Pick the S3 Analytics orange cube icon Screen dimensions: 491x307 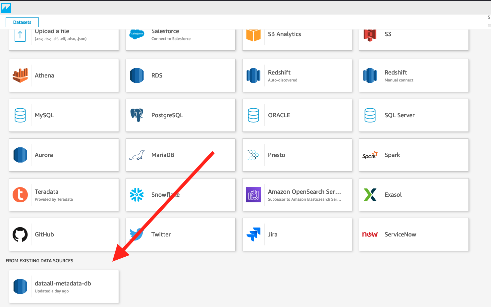pyautogui.click(x=253, y=35)
